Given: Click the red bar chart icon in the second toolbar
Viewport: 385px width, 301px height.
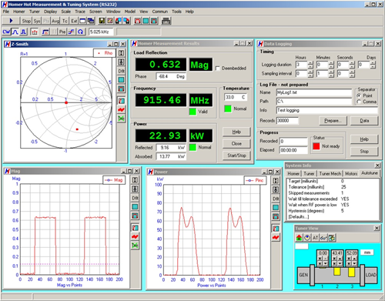Looking at the screenshot, I should 35,32.
